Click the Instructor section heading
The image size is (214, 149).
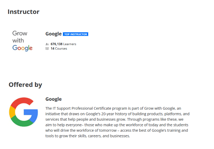[23, 12]
